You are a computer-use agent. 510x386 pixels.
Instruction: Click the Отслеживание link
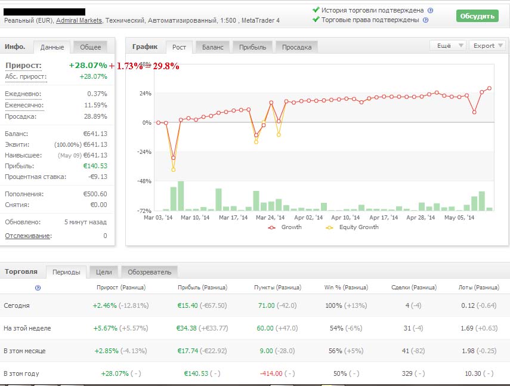(28, 236)
